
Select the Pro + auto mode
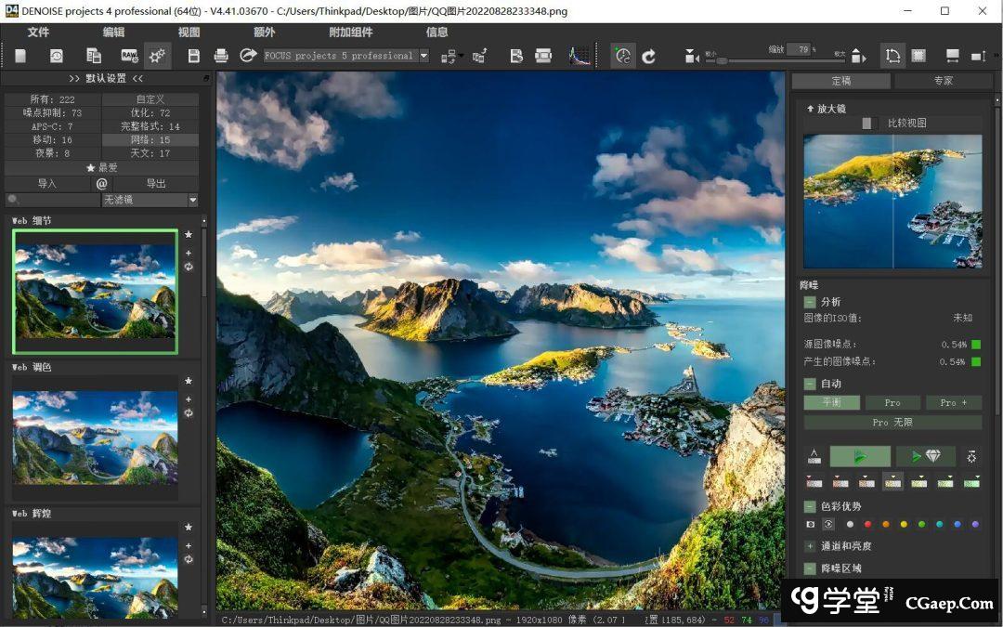(954, 402)
